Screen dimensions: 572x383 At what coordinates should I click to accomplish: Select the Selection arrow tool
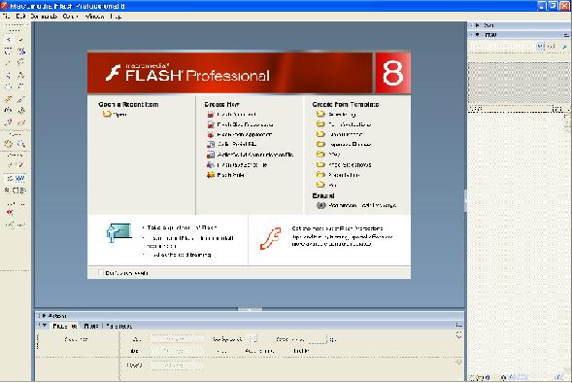[x=9, y=40]
